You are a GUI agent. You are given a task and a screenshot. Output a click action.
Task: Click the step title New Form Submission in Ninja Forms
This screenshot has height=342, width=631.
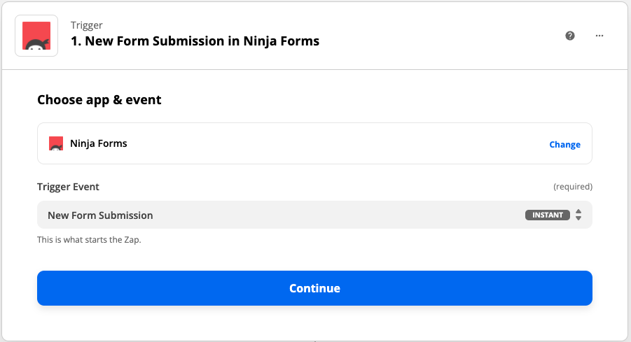pos(195,41)
